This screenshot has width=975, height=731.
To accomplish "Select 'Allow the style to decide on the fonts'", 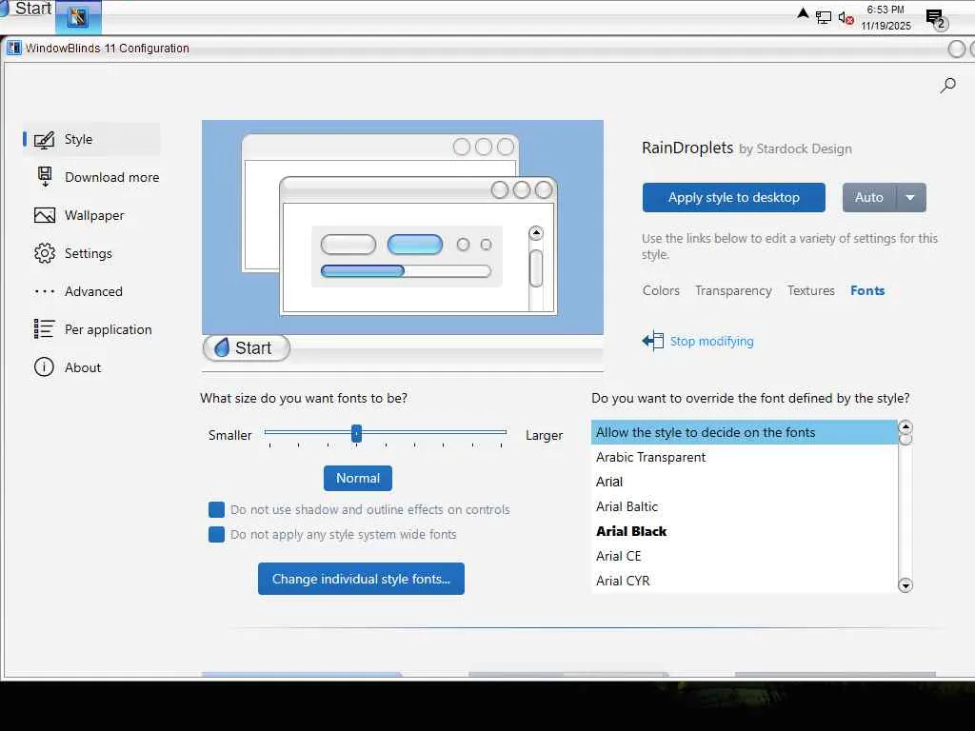I will pyautogui.click(x=745, y=433).
